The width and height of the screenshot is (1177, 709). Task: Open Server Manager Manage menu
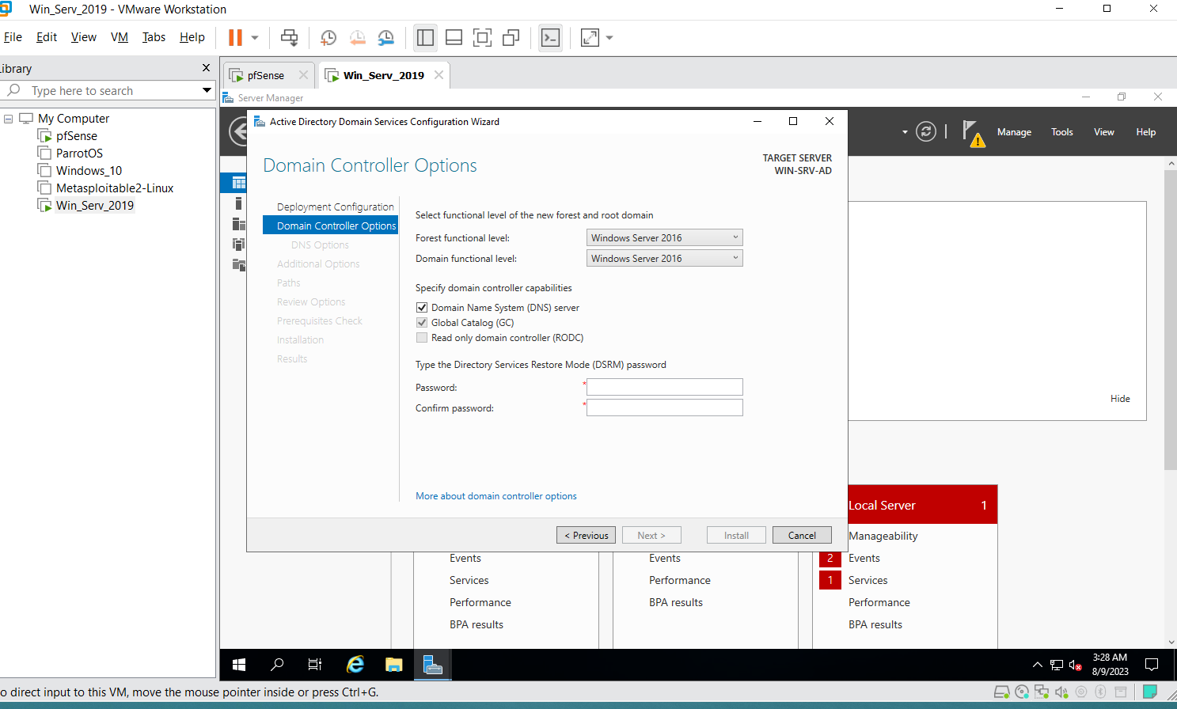(x=1014, y=132)
